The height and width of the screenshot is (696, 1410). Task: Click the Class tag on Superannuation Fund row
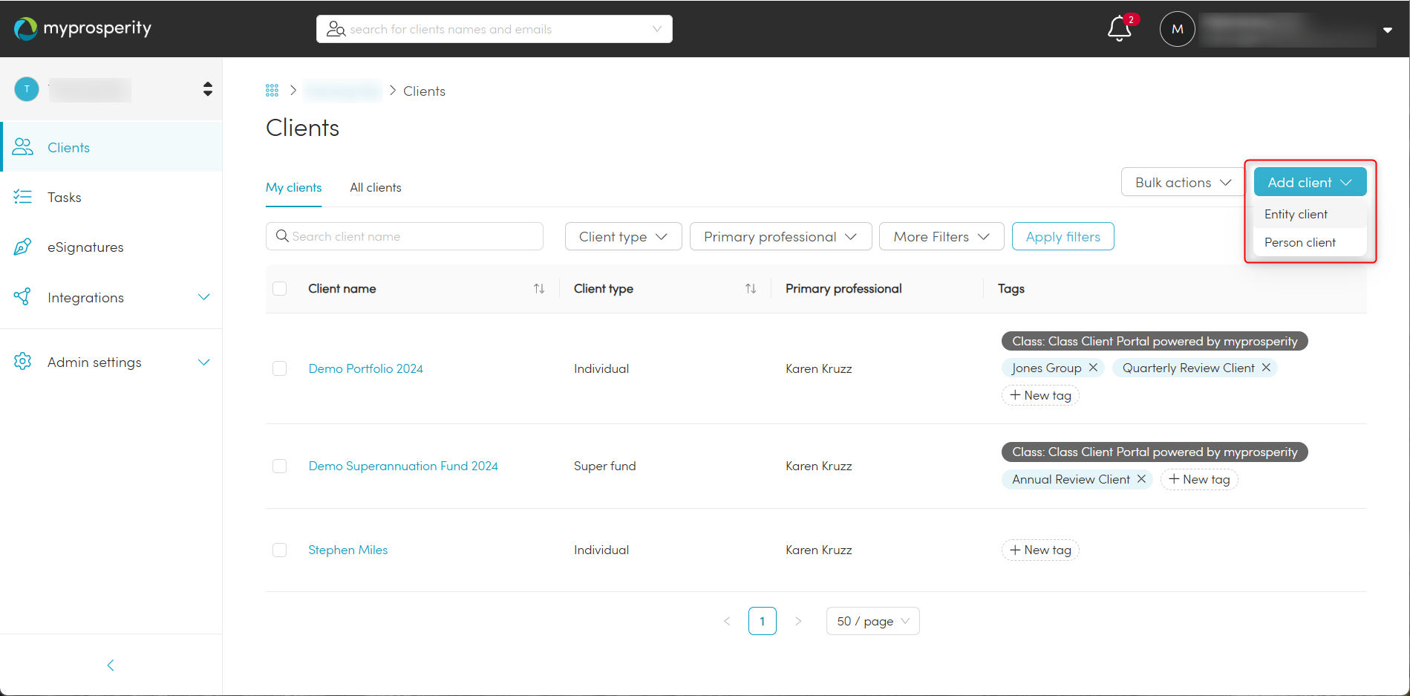click(x=1155, y=452)
